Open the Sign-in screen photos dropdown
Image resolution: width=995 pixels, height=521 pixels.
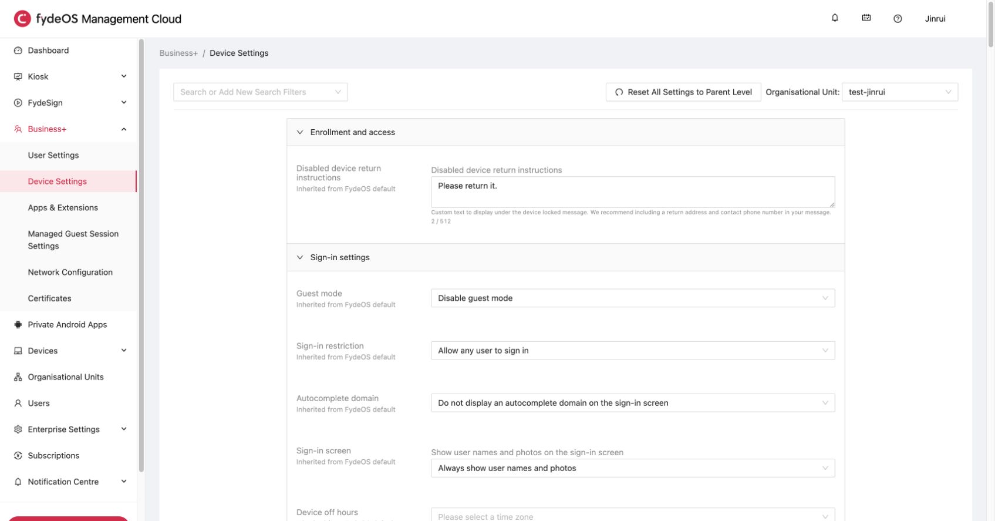coord(633,468)
